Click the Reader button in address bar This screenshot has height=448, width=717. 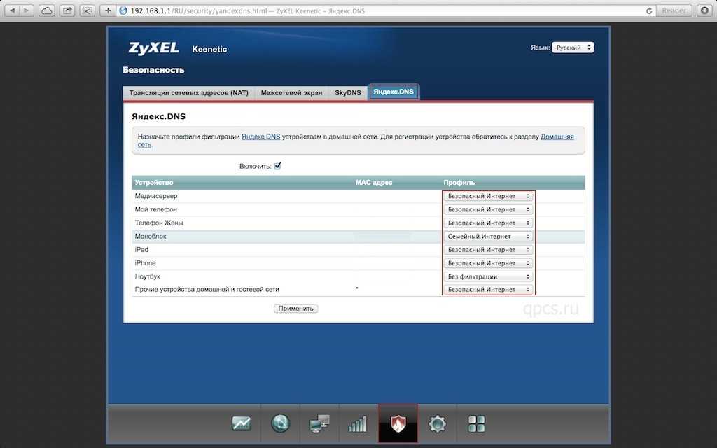point(674,10)
